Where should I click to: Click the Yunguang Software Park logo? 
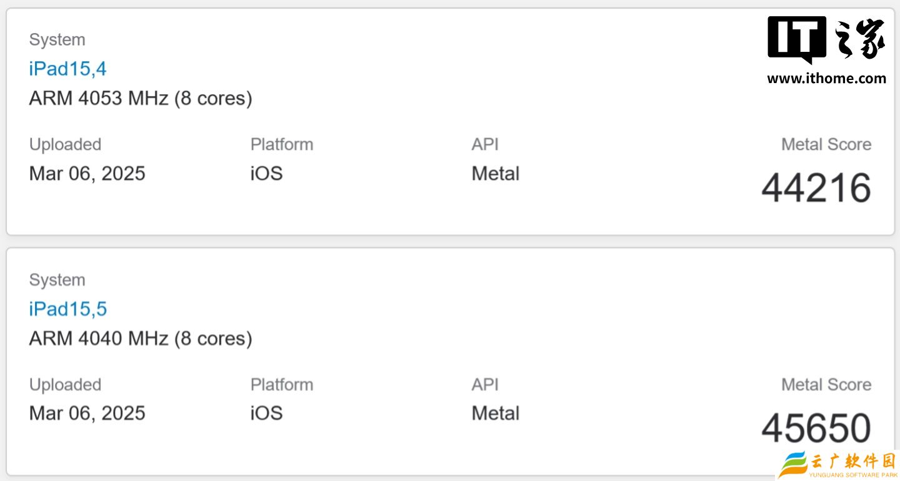point(837,465)
